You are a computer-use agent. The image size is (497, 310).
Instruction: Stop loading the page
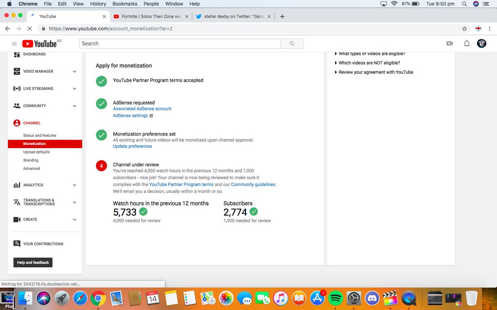pyautogui.click(x=30, y=29)
